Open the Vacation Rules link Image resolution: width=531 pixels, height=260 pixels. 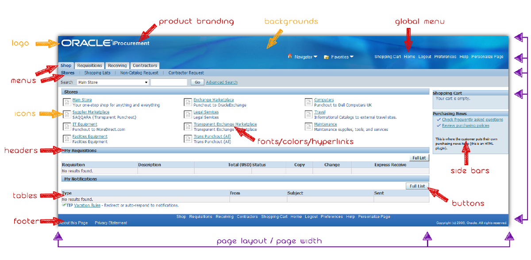[x=87, y=205]
